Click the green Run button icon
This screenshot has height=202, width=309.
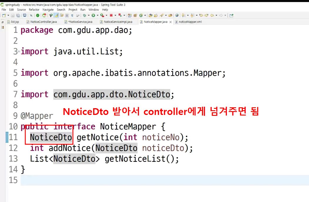pyautogui.click(x=93, y=15)
